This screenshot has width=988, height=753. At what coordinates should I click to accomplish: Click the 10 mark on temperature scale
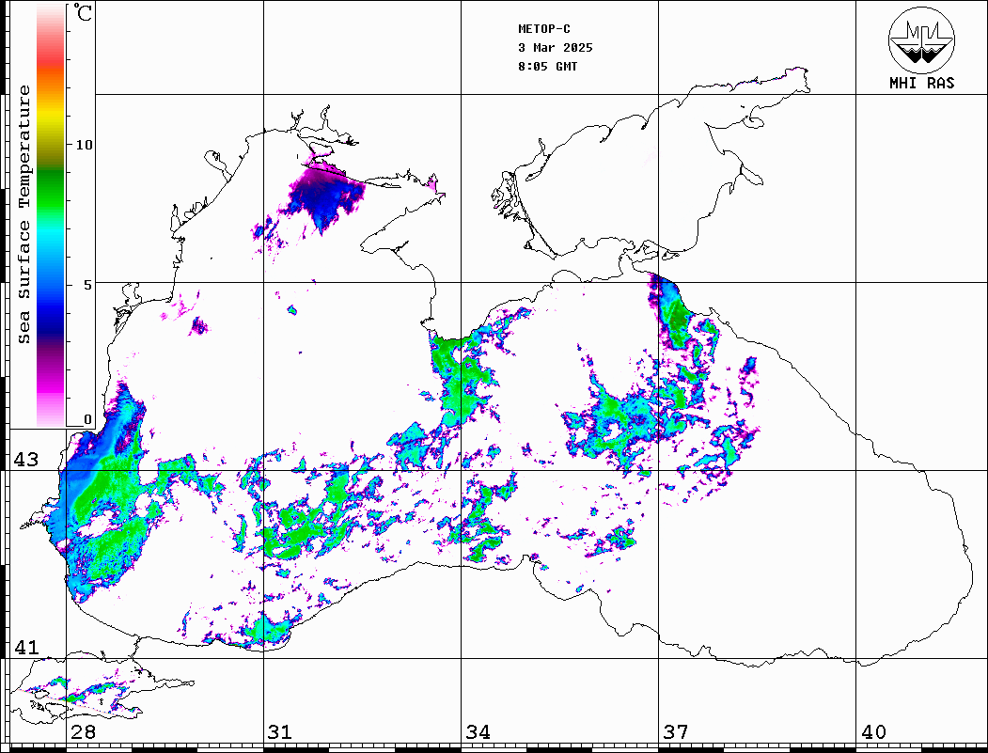tap(84, 145)
